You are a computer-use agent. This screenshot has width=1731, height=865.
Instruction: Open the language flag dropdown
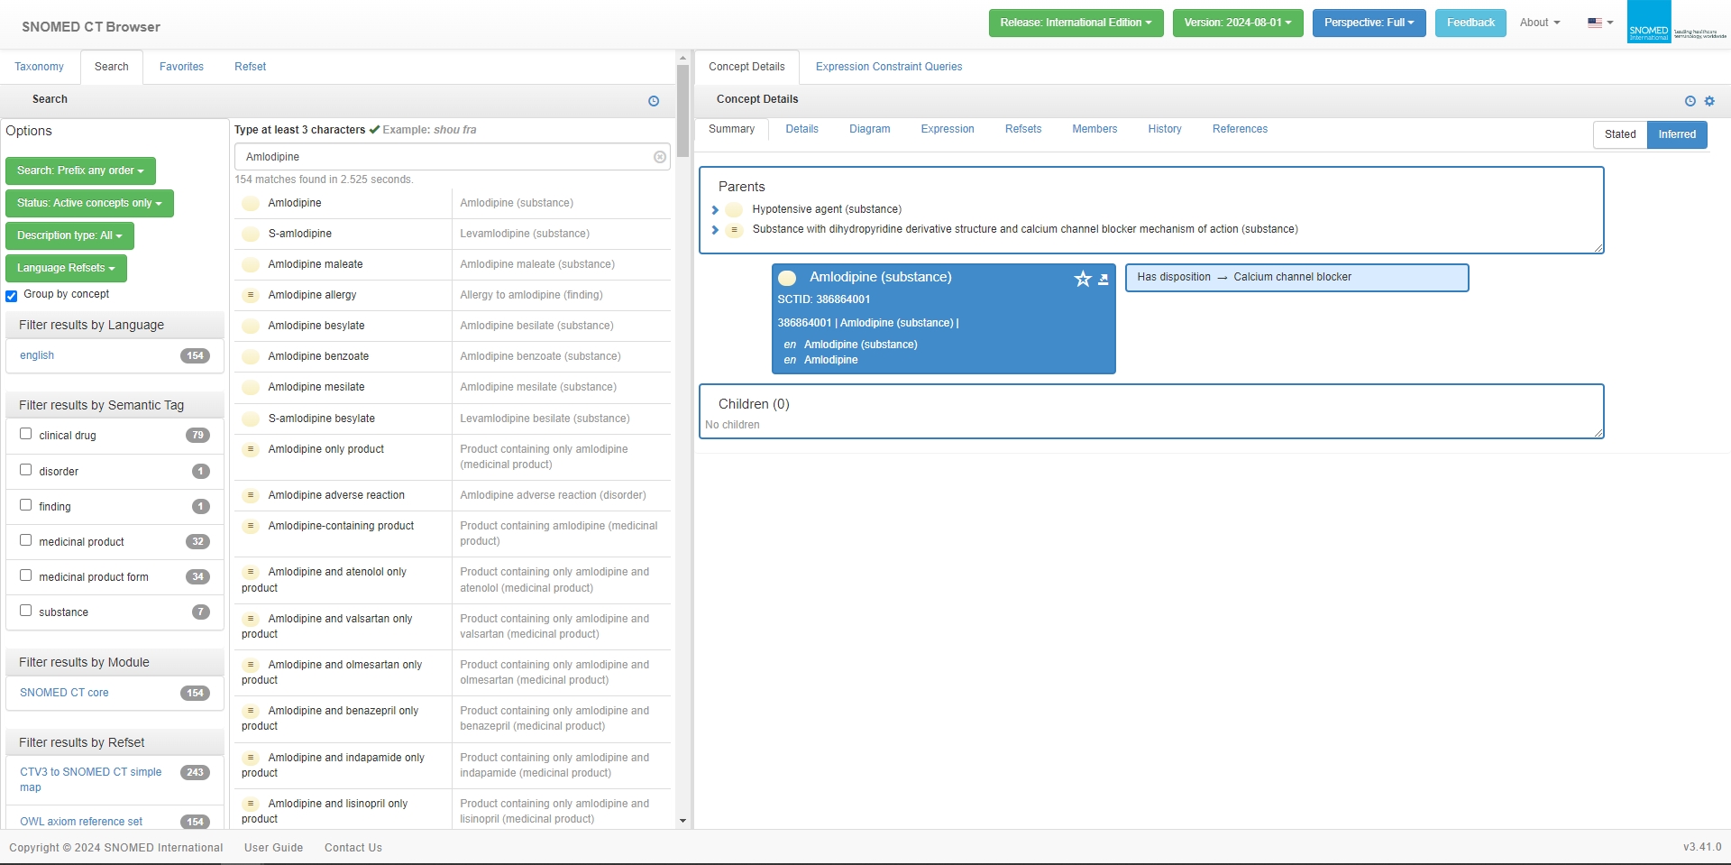point(1600,23)
